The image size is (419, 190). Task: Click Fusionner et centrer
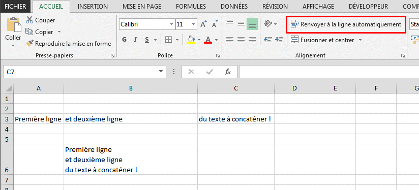(x=322, y=40)
